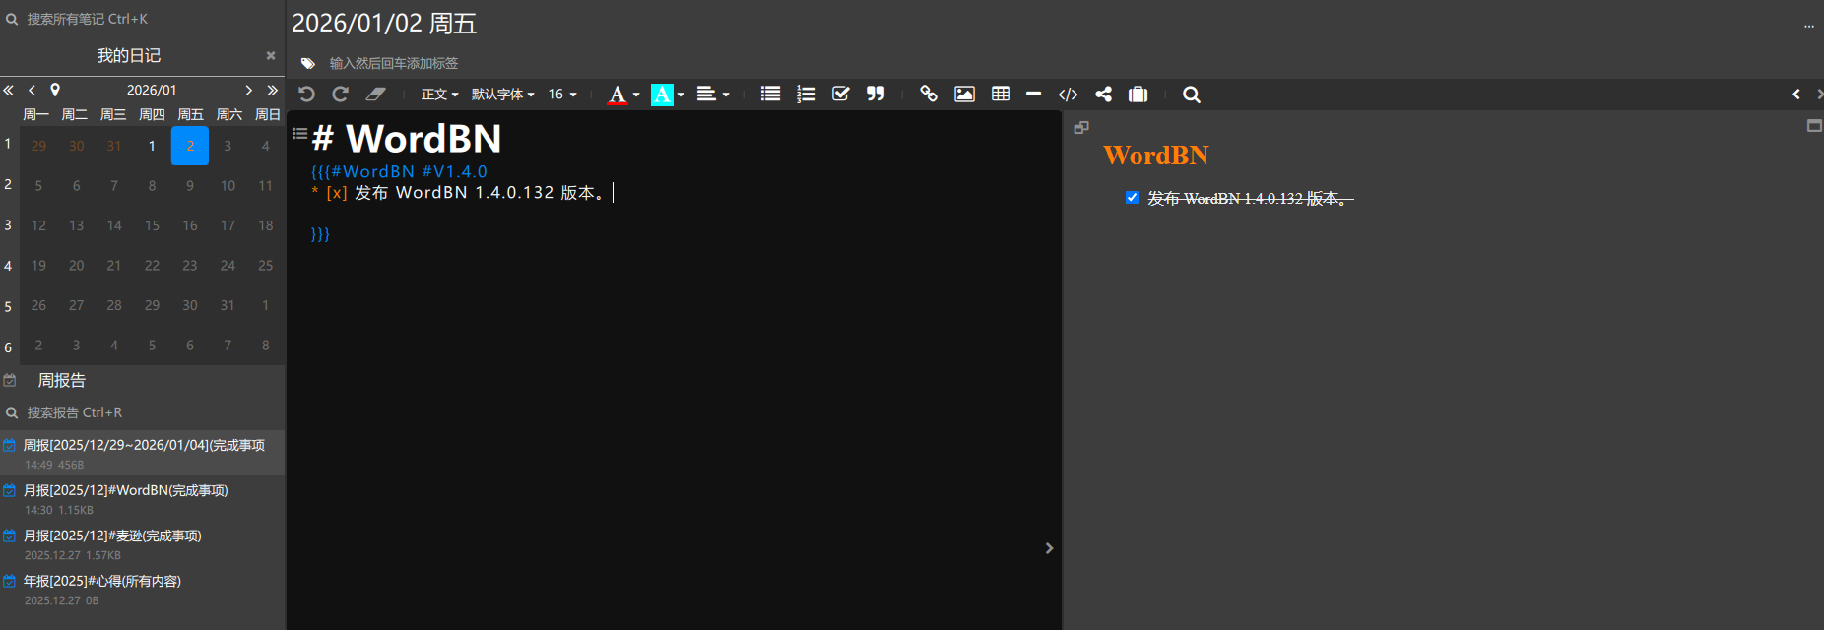Screen dimensions: 1824x630
Task: Uncheck the WordBN 1.4.0.132 release checkbox
Action: tap(1132, 198)
